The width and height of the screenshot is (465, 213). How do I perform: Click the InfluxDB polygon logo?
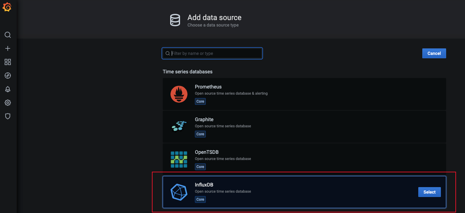click(179, 192)
